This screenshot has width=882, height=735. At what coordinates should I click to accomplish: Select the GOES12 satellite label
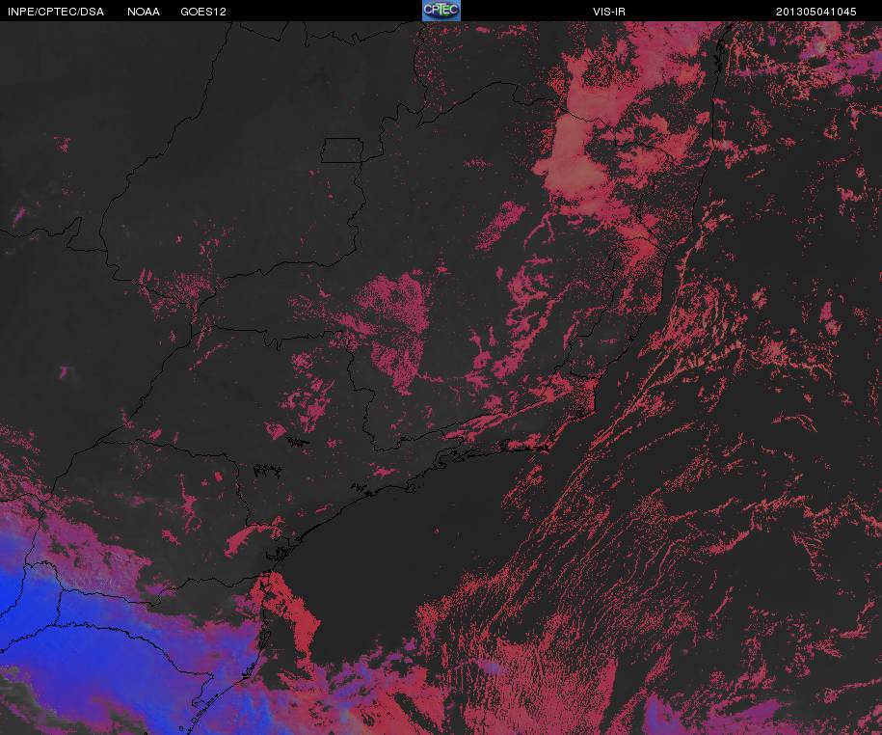point(203,12)
